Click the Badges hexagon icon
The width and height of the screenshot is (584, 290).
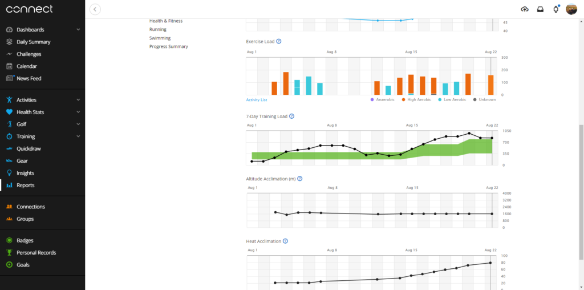[10, 240]
